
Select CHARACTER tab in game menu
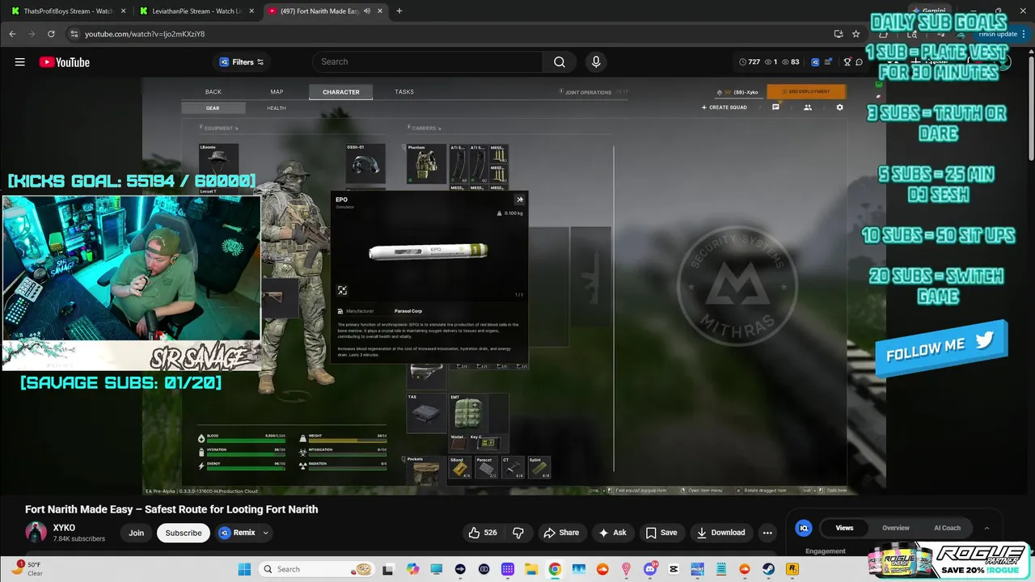click(340, 92)
